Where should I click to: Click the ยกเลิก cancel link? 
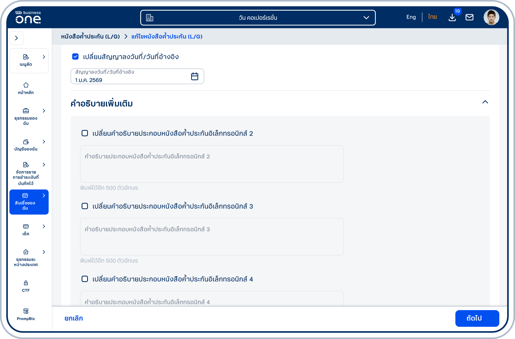74,318
